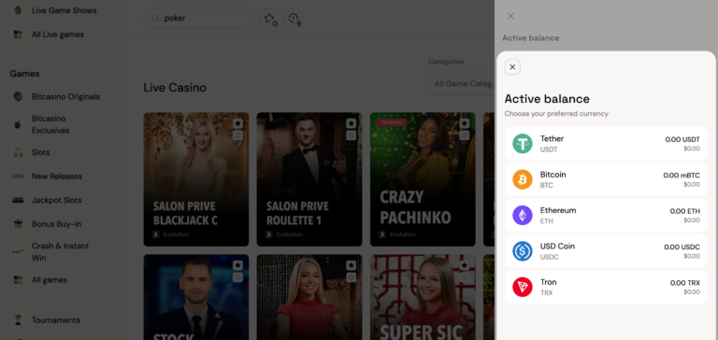Choose 0.00 ETH balance value
718x340 pixels.
[x=684, y=211]
